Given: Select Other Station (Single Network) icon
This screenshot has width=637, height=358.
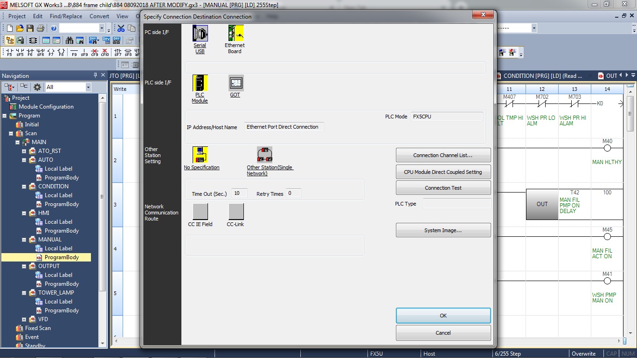Looking at the screenshot, I should pyautogui.click(x=264, y=154).
